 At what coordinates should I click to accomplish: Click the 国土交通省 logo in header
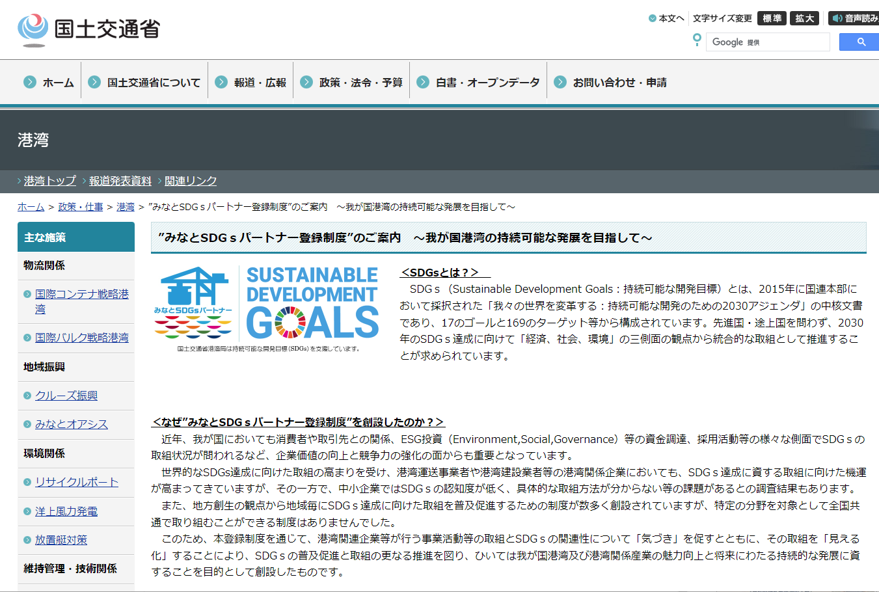tap(88, 29)
